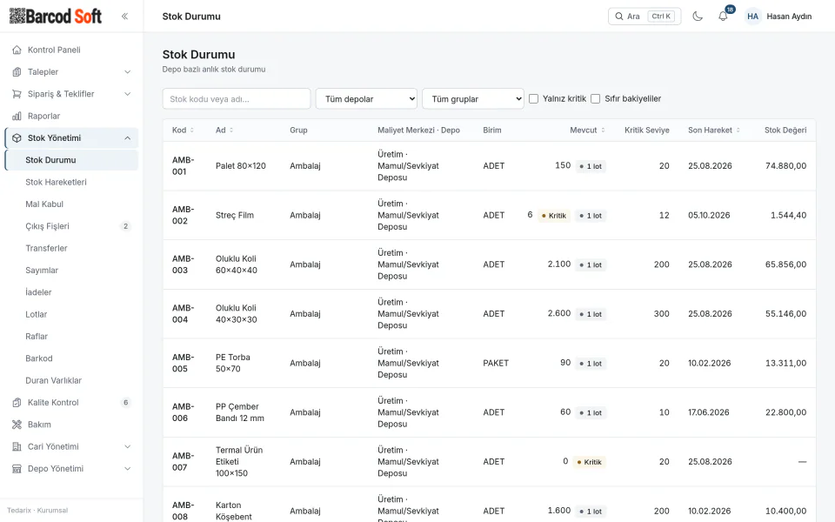
Task: Click the Cari Yönetimi building icon
Action: point(17,446)
